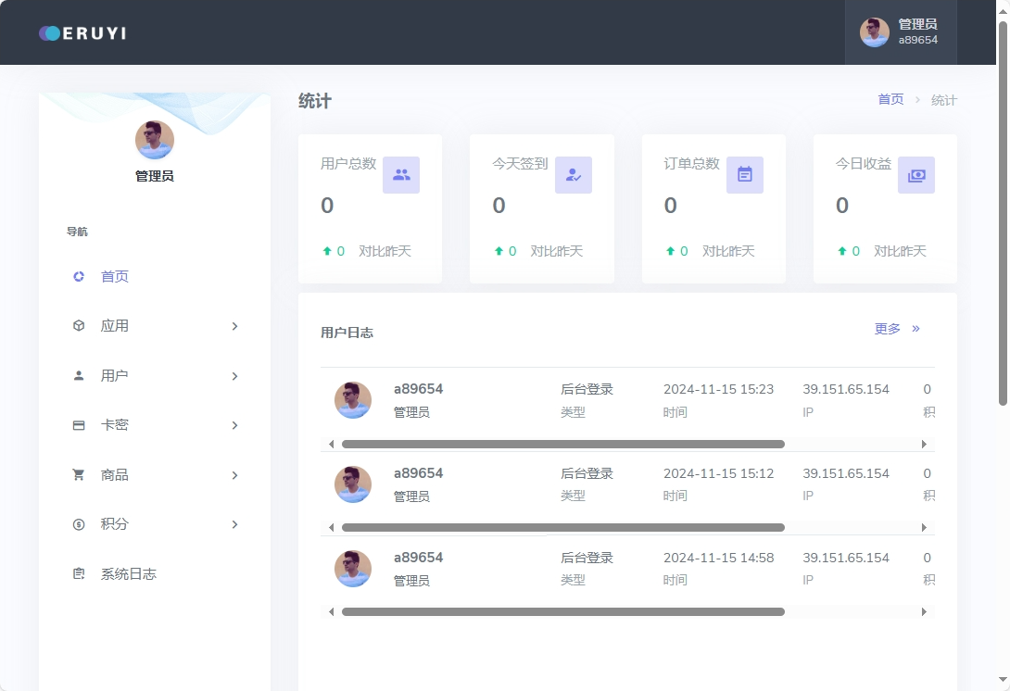Click the timestamp 2024-11-15 14:58
Image resolution: width=1010 pixels, height=691 pixels.
718,558
